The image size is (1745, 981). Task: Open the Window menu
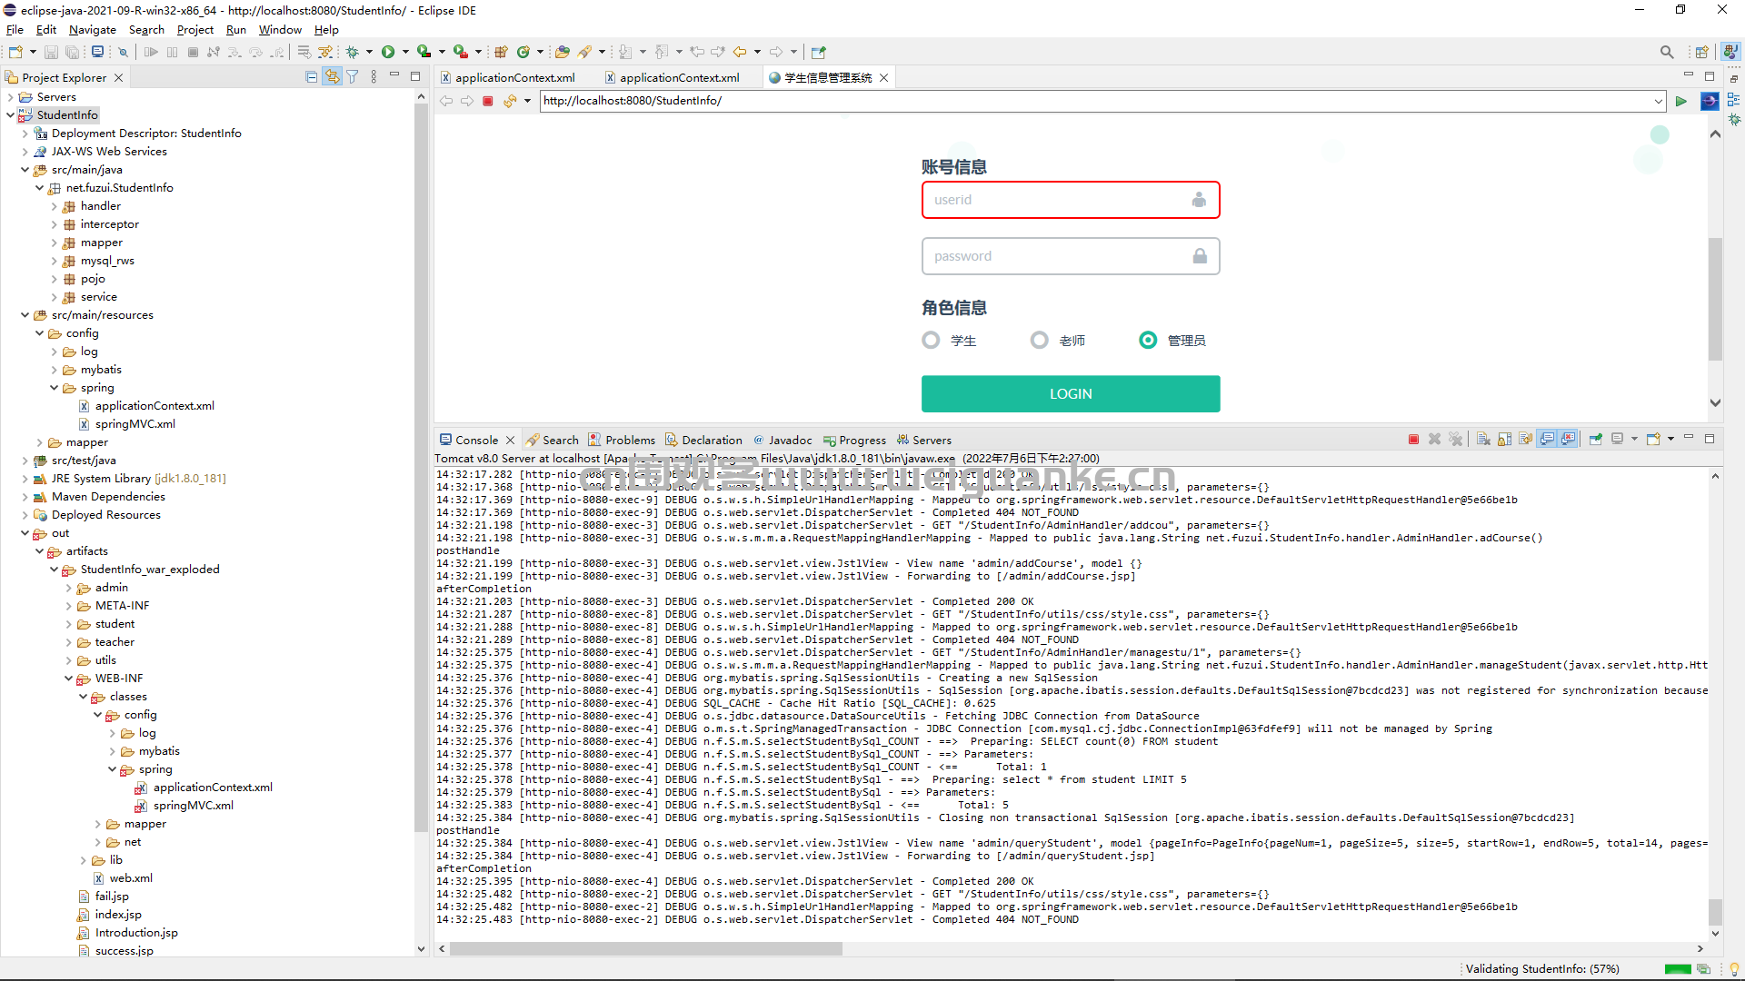click(x=280, y=30)
